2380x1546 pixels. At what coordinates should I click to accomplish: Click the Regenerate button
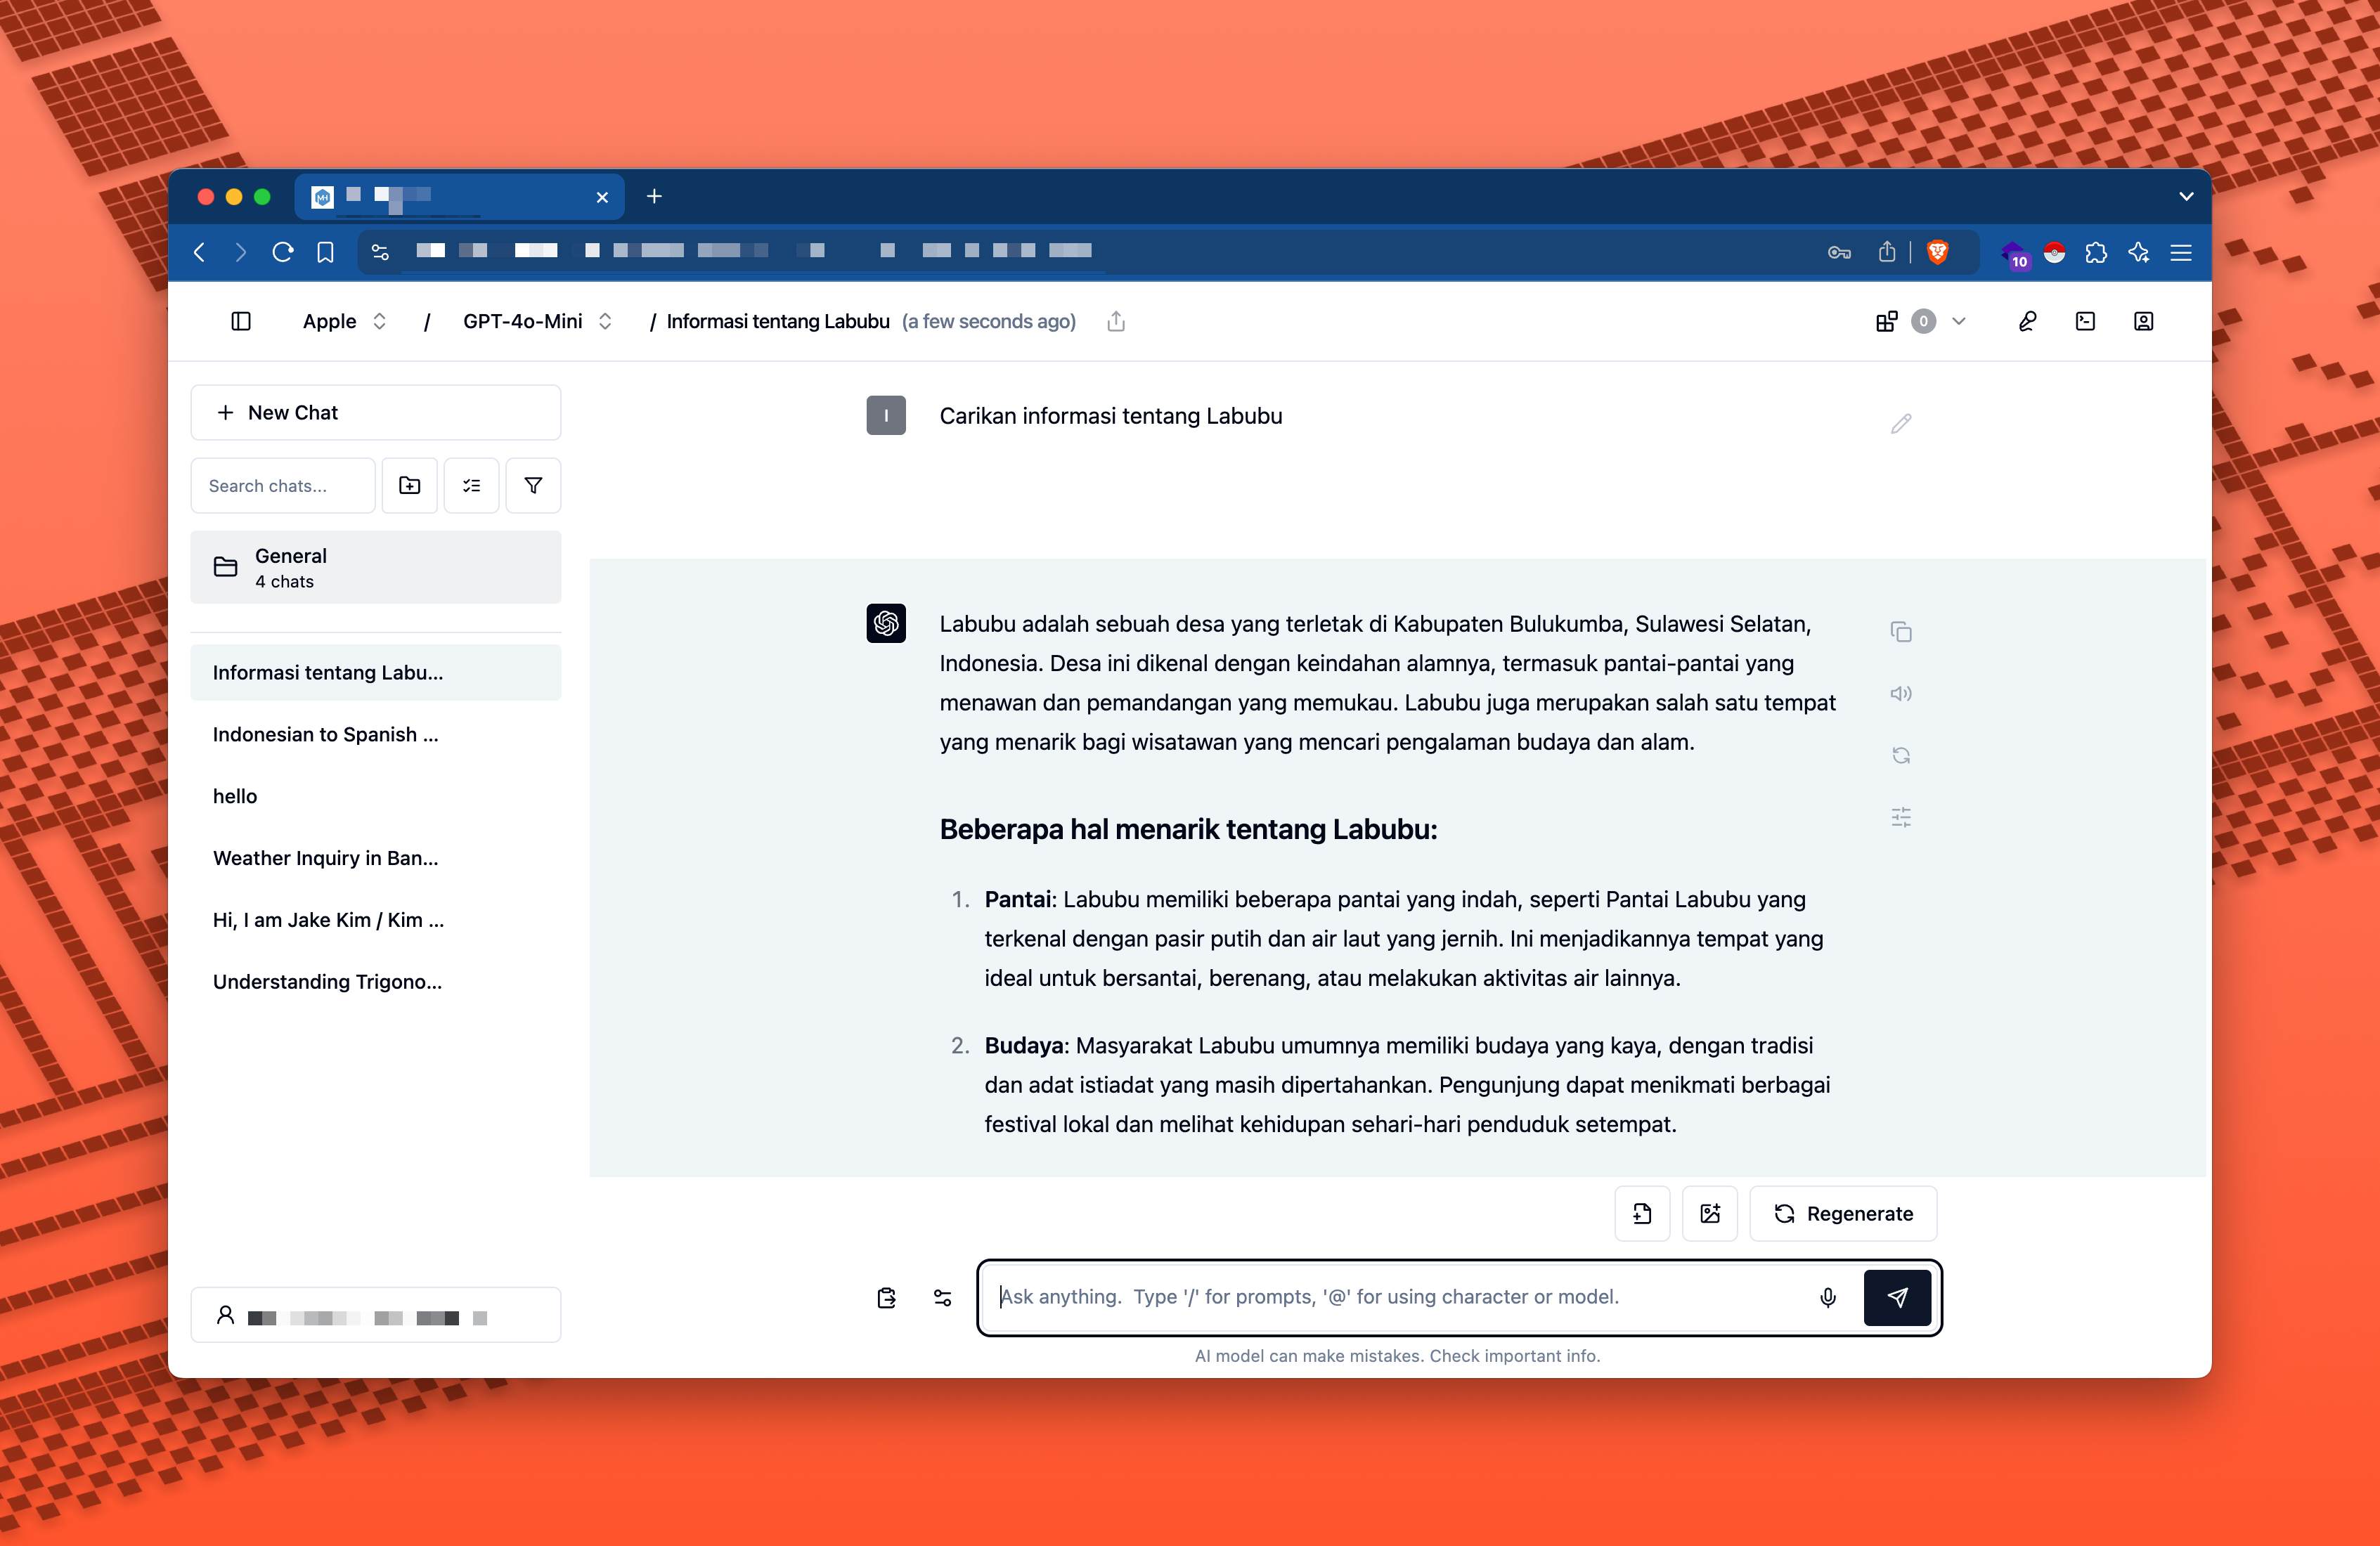click(x=1843, y=1214)
